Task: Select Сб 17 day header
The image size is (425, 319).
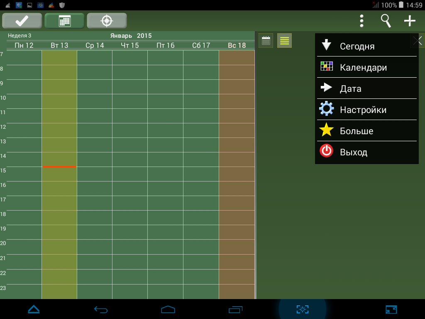Action: tap(201, 45)
